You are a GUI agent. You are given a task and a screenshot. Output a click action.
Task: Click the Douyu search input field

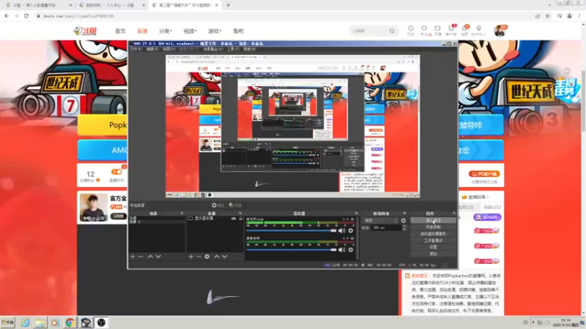click(369, 31)
